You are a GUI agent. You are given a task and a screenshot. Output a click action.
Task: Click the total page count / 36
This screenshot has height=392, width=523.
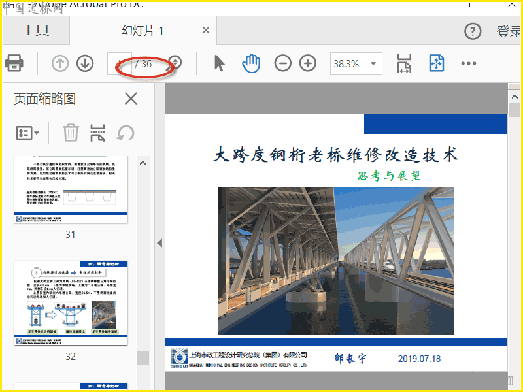tap(143, 63)
